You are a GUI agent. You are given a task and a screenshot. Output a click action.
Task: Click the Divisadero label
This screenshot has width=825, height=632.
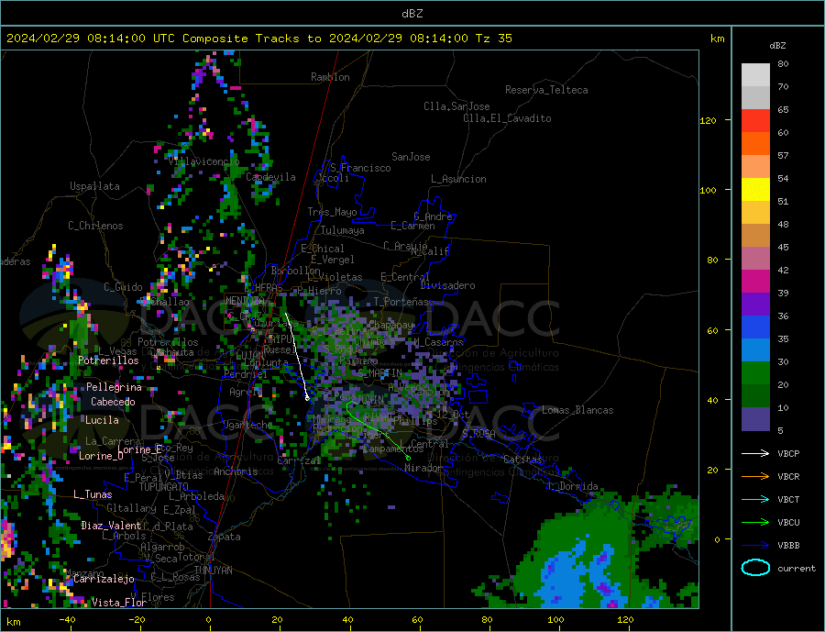click(447, 285)
